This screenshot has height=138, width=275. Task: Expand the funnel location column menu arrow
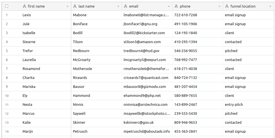click(270, 6)
